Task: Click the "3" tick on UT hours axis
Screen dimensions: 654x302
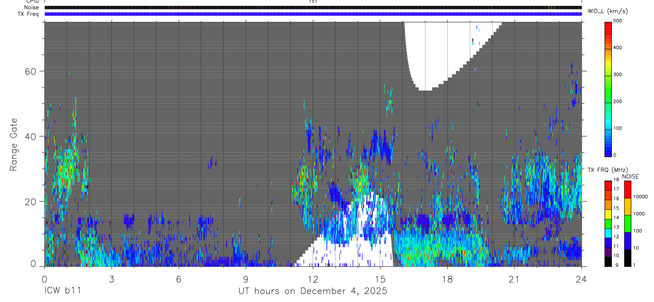Action: click(111, 279)
